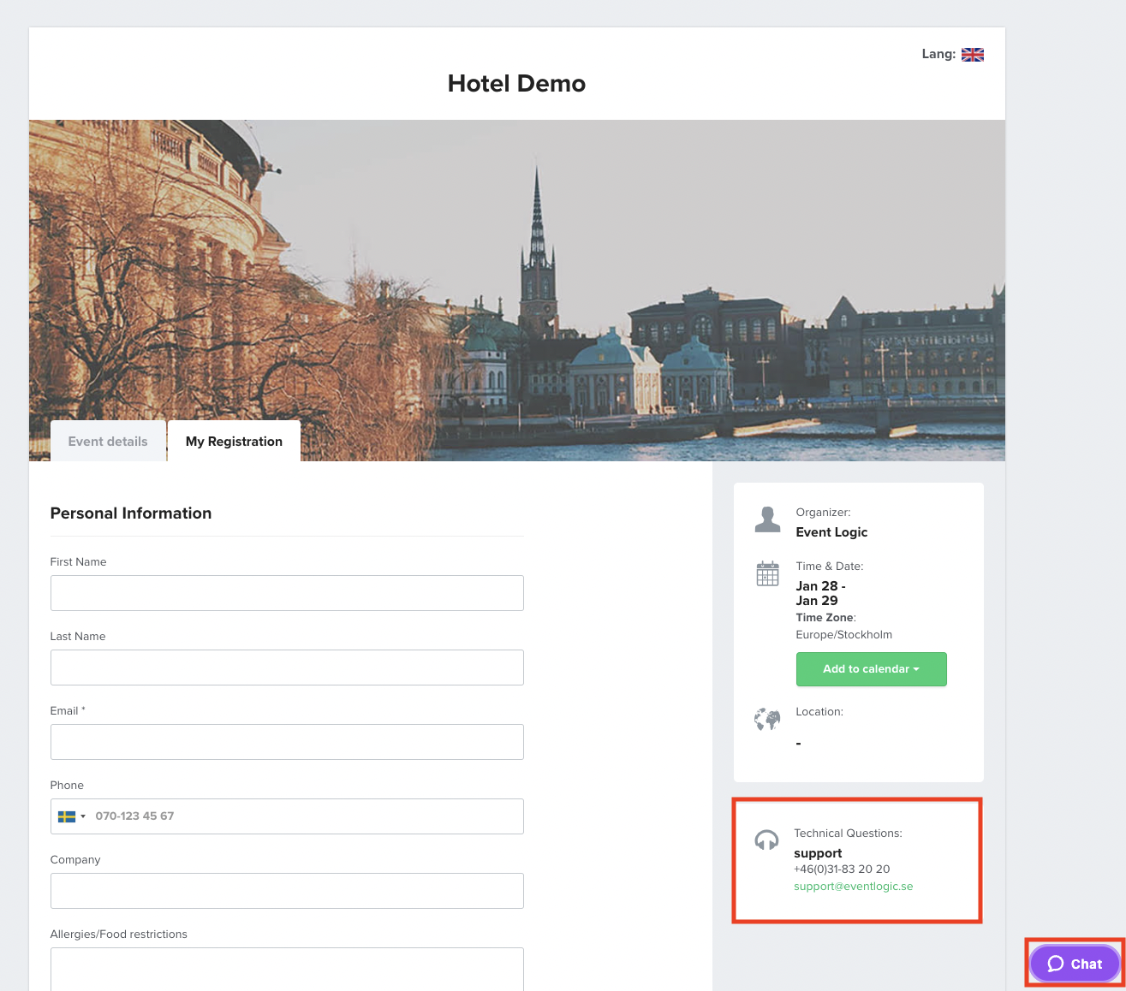
Task: Click into the Email input field
Action: (x=287, y=742)
